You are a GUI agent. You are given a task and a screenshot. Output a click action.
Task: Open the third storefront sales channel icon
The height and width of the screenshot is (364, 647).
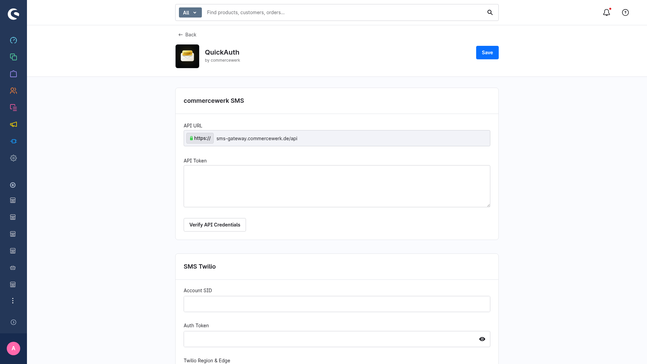[x=13, y=234]
